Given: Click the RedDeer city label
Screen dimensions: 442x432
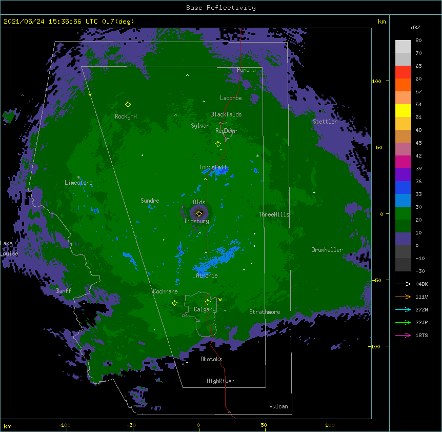Looking at the screenshot, I should point(226,131).
